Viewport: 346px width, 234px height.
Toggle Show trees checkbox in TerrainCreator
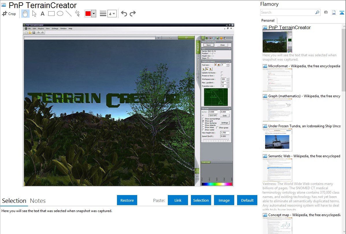[x=203, y=128]
